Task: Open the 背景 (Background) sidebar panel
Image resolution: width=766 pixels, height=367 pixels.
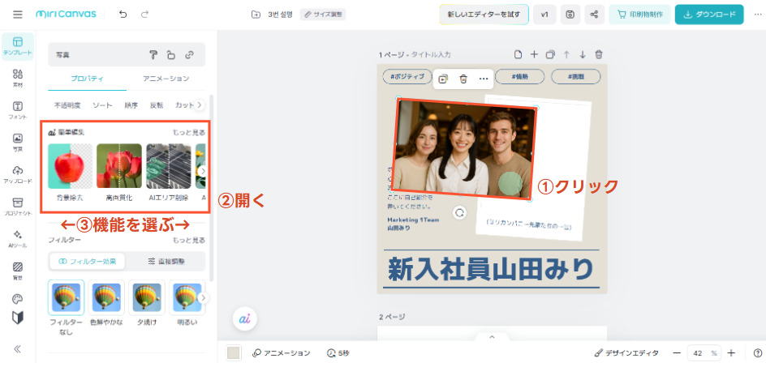Action: (18, 271)
